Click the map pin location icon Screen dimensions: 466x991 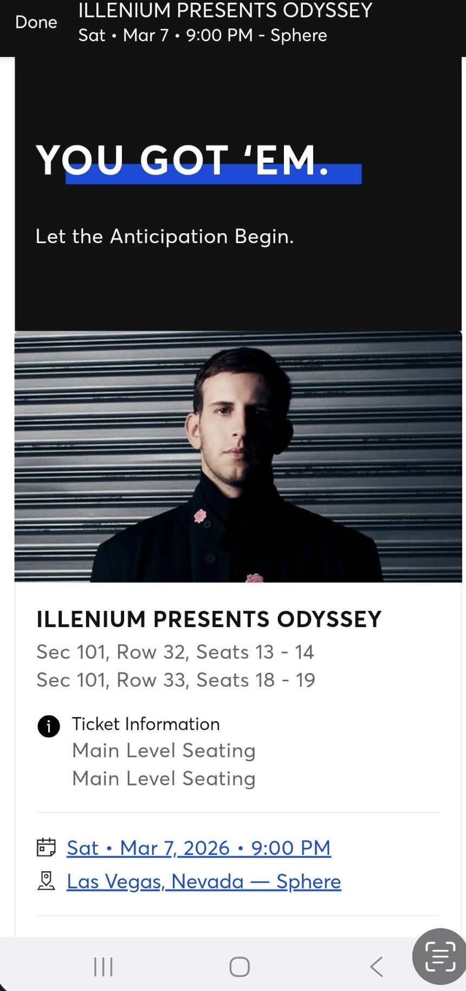(46, 881)
